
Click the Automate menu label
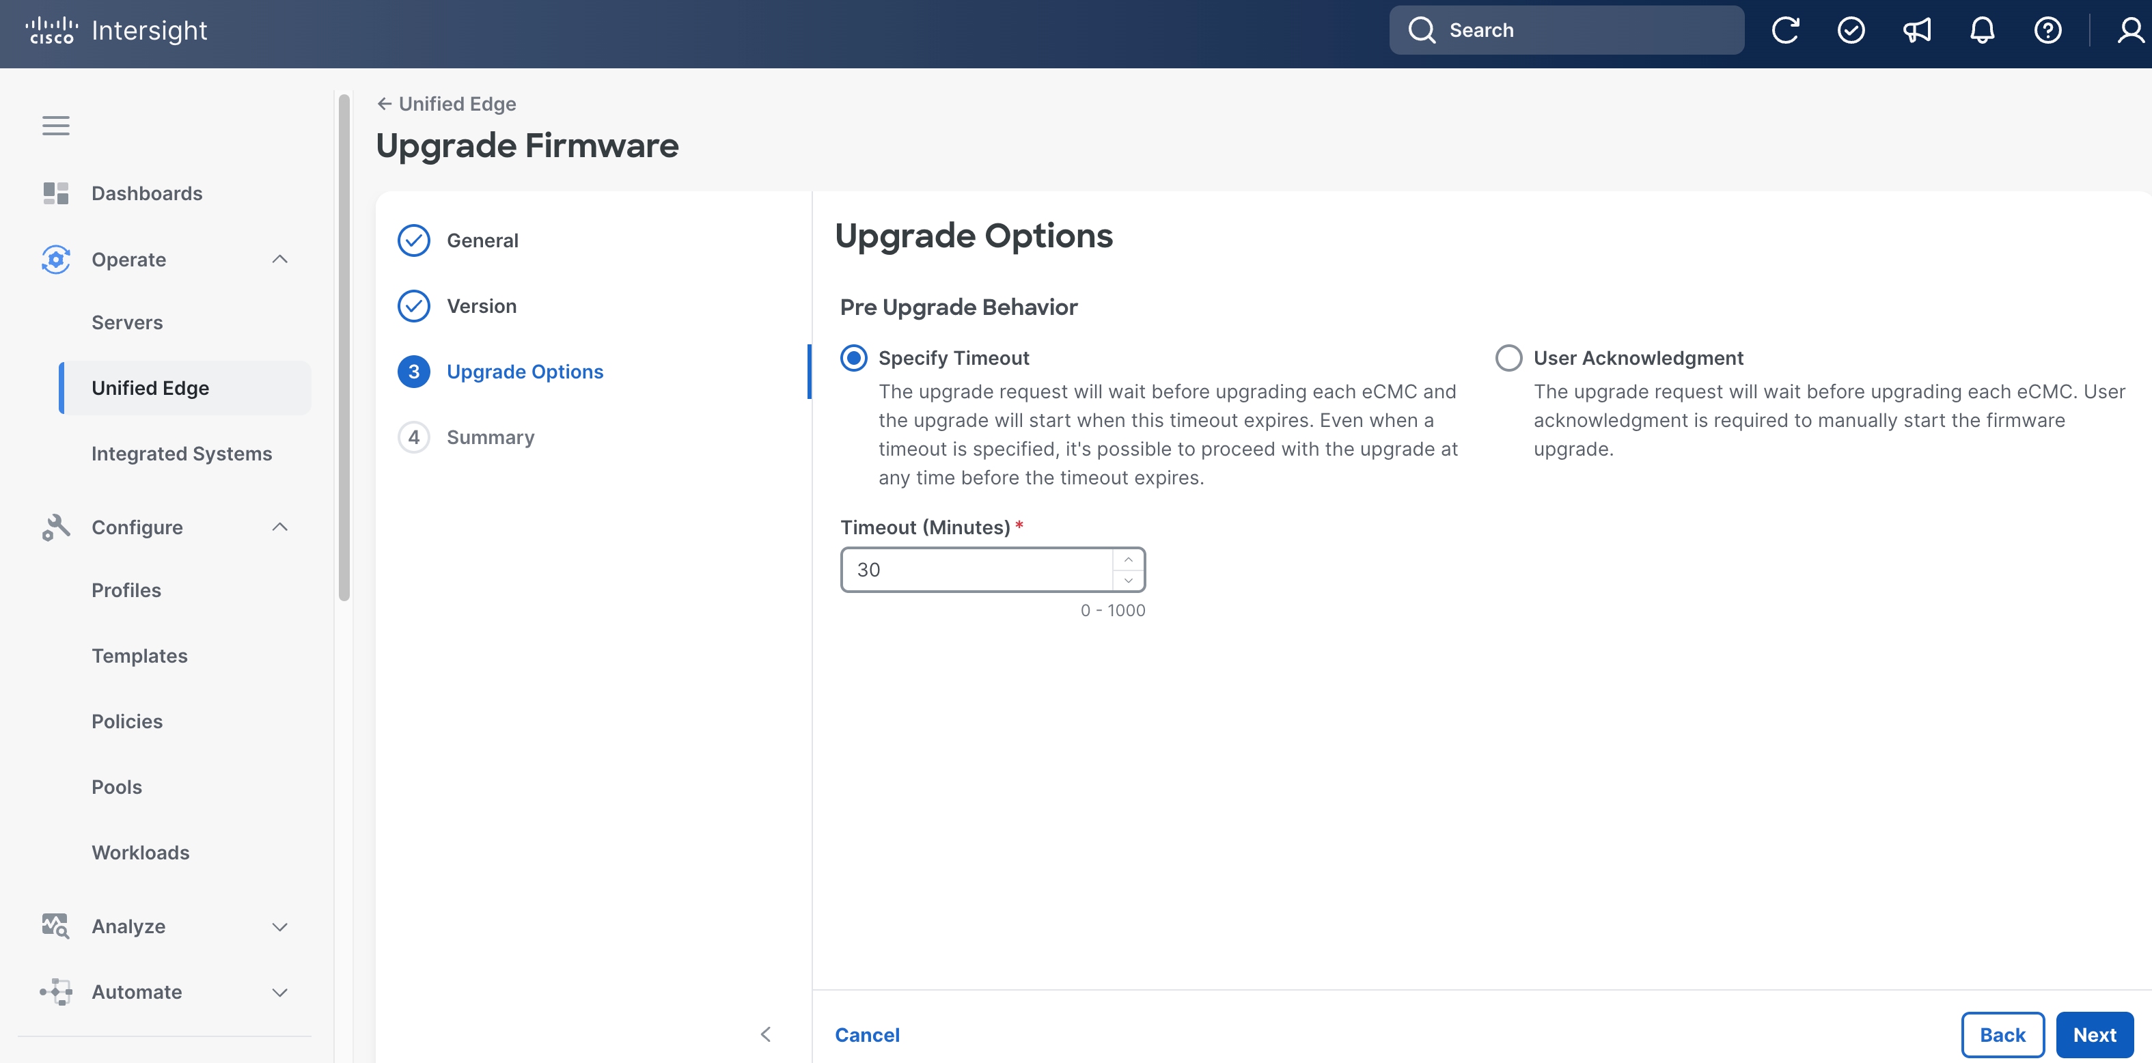pyautogui.click(x=137, y=992)
